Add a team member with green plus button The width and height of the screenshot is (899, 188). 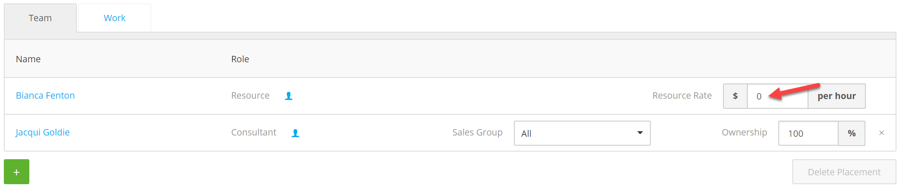pos(17,172)
